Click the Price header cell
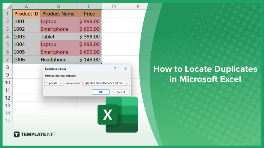This screenshot has height=148, width=264. (x=89, y=13)
